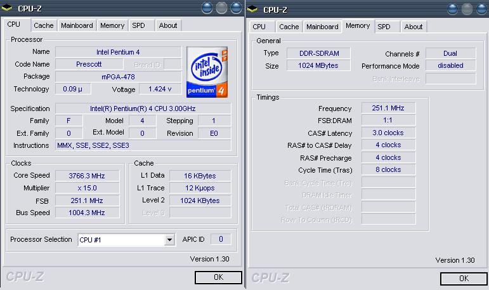This screenshot has width=489, height=290.
Task: Click the memory Frequency value 251.1 MHz
Action: coord(388,108)
